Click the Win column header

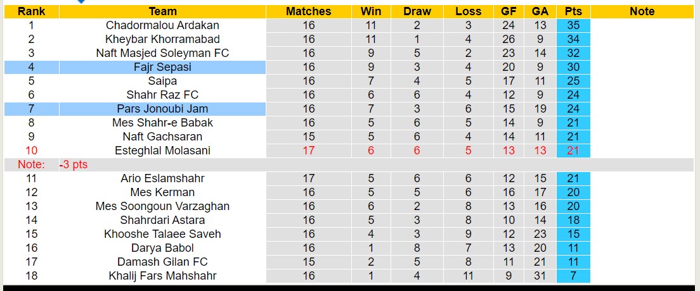371,11
